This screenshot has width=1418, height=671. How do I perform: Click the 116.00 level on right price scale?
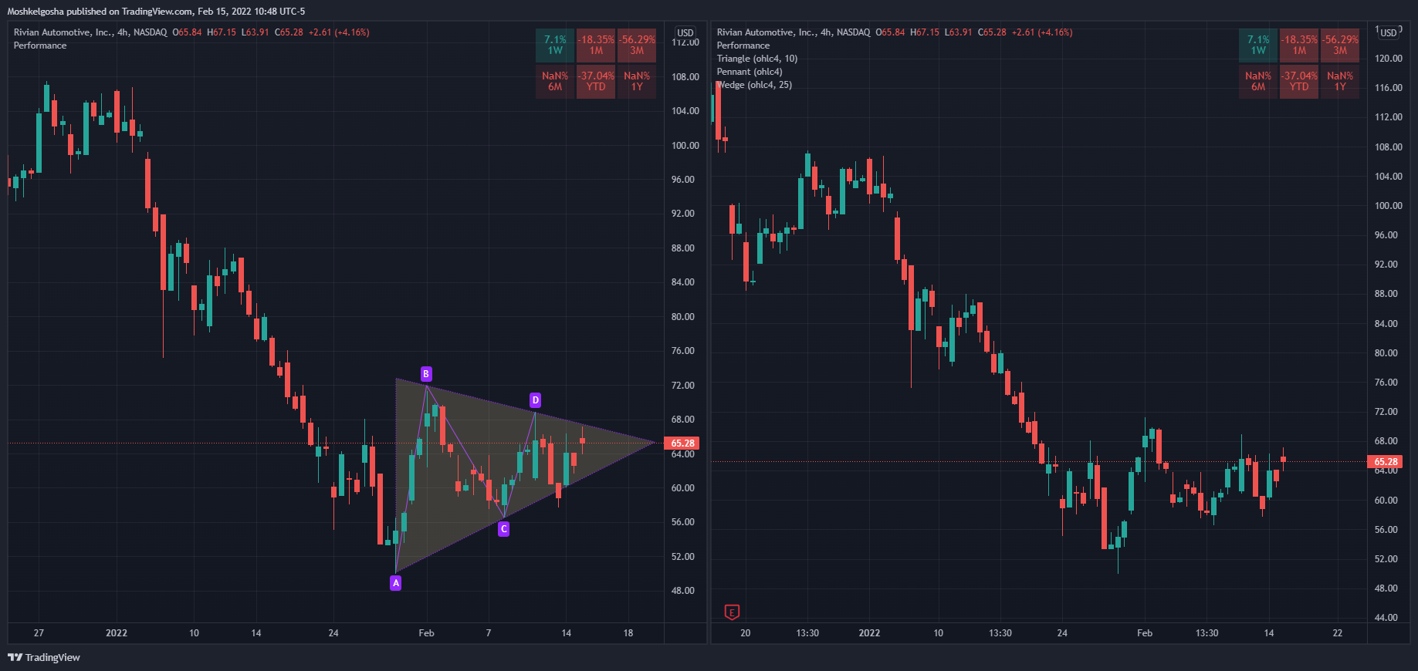pyautogui.click(x=1389, y=87)
